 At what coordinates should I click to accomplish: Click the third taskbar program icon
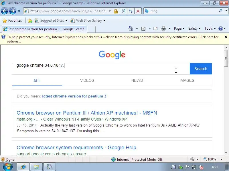pyautogui.click(x=49, y=167)
